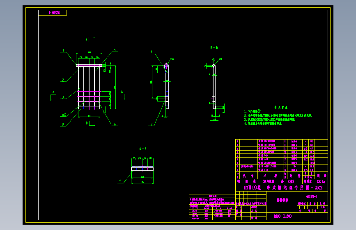Select parts list row number 9

coord(282,141)
